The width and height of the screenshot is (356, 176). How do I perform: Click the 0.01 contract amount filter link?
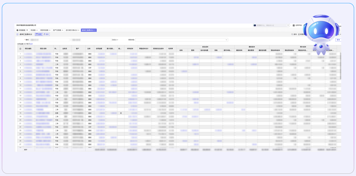point(31,44)
